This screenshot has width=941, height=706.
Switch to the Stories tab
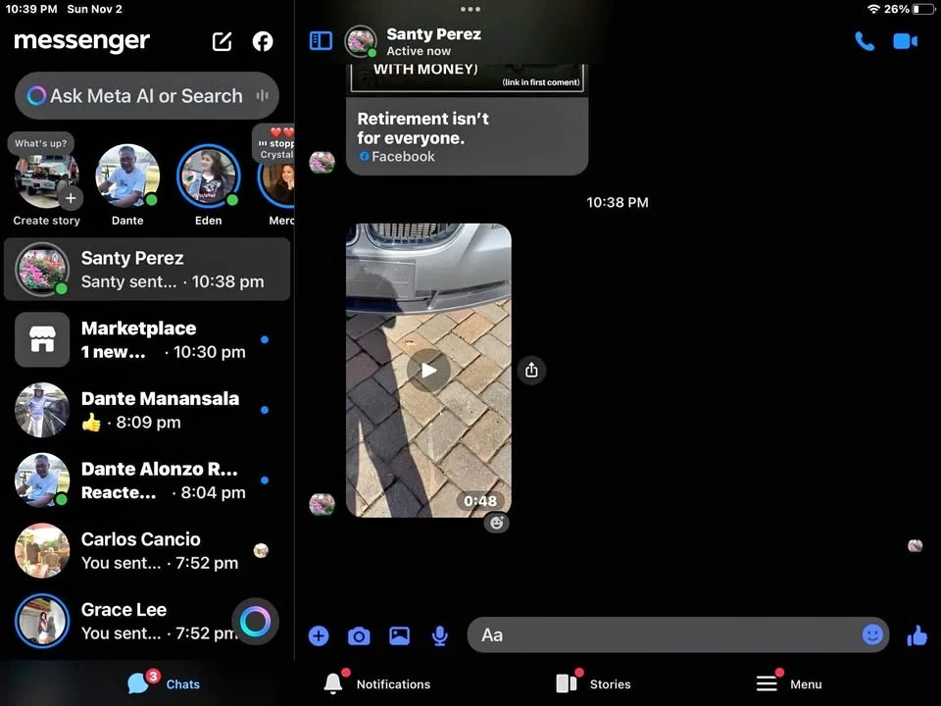click(593, 683)
